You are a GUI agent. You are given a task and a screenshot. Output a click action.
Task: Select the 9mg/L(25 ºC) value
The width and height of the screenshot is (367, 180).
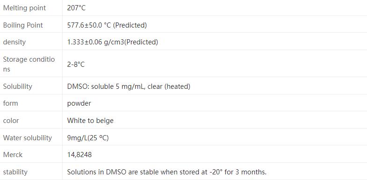(88, 138)
